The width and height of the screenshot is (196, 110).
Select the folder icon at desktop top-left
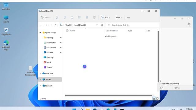(6, 6)
